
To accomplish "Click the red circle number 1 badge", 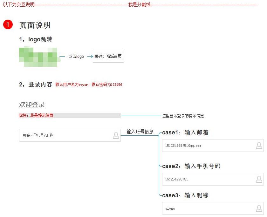I will pyautogui.click(x=8, y=24).
